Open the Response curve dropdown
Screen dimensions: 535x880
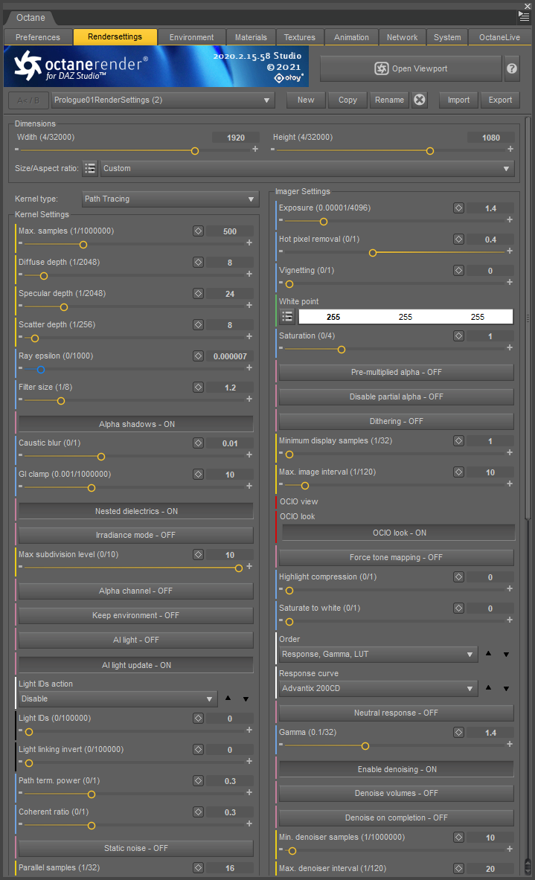pos(379,689)
